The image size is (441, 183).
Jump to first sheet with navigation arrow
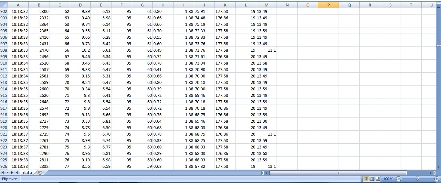point(3,173)
